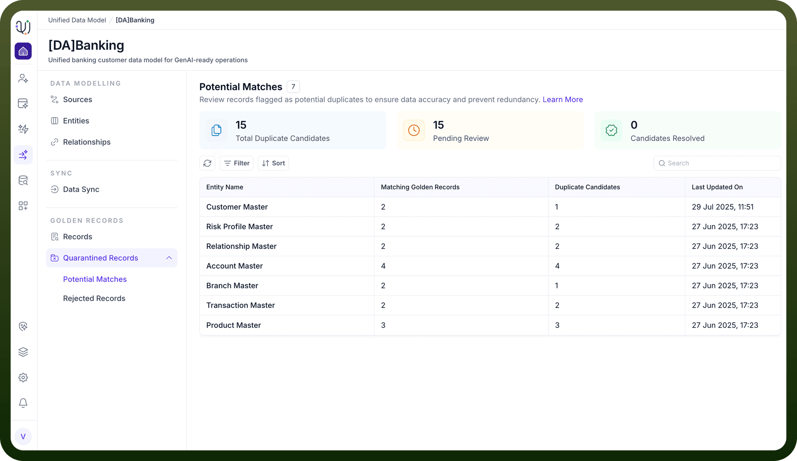Click the Candidates Resolved card label
The height and width of the screenshot is (461, 797).
coord(667,138)
